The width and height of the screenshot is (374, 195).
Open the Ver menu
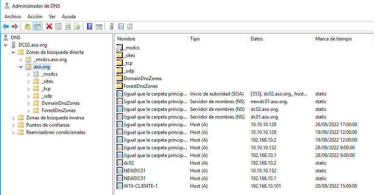point(52,17)
